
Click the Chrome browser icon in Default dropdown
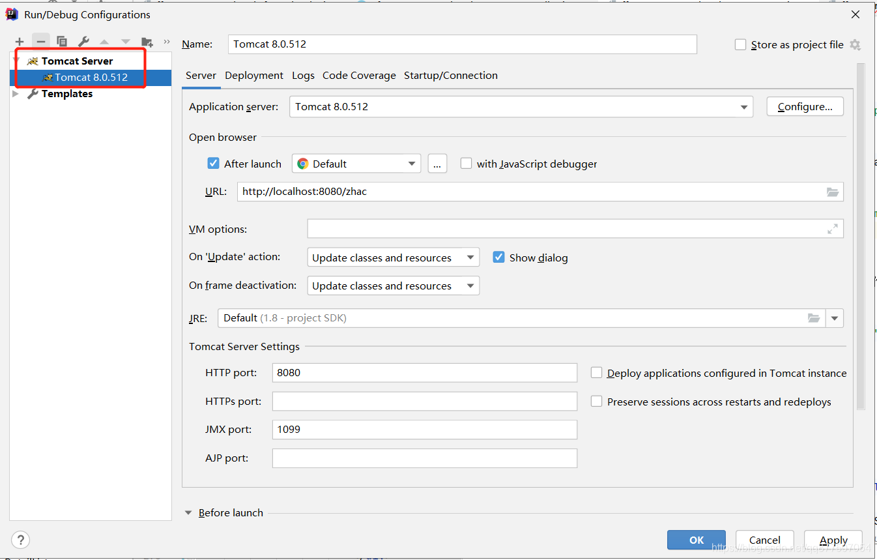(303, 164)
